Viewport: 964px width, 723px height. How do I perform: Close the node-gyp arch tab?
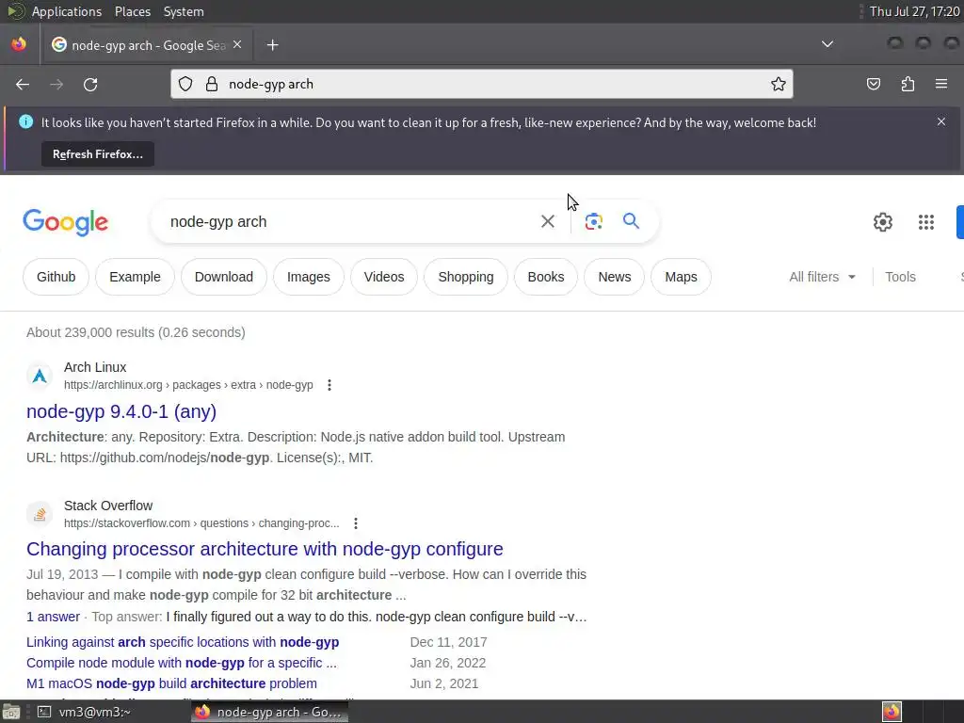point(237,45)
